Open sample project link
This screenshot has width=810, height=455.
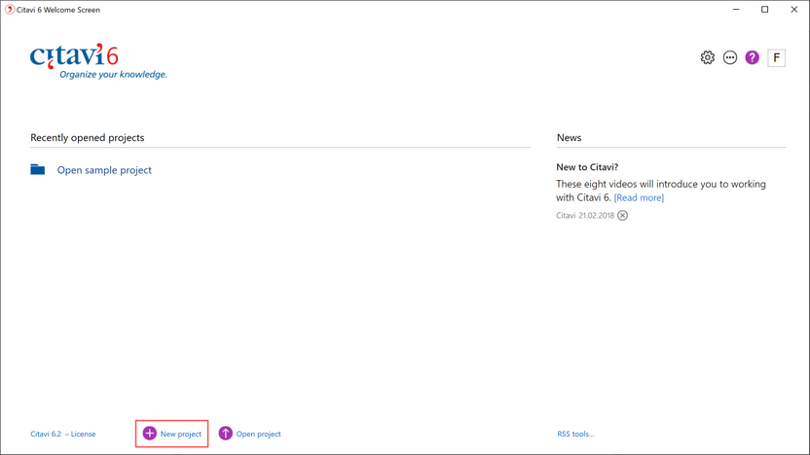[x=104, y=170]
